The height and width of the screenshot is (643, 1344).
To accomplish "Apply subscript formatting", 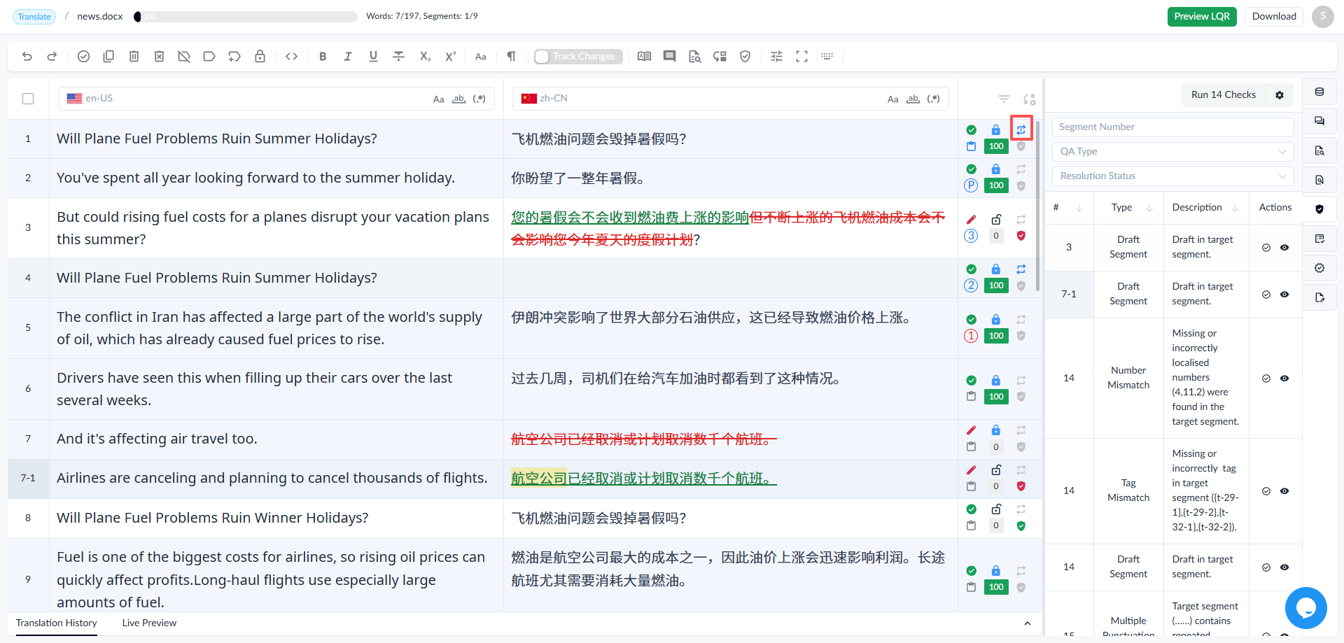I will [425, 56].
